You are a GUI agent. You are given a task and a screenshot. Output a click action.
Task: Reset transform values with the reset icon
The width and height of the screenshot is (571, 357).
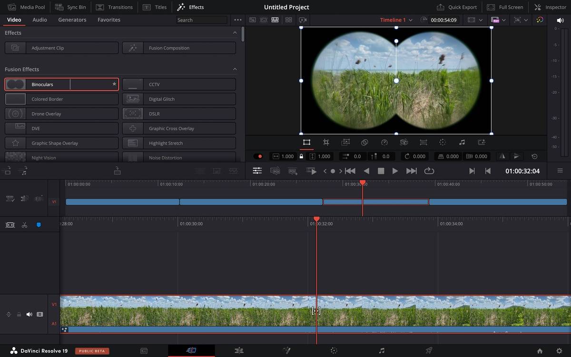[534, 156]
